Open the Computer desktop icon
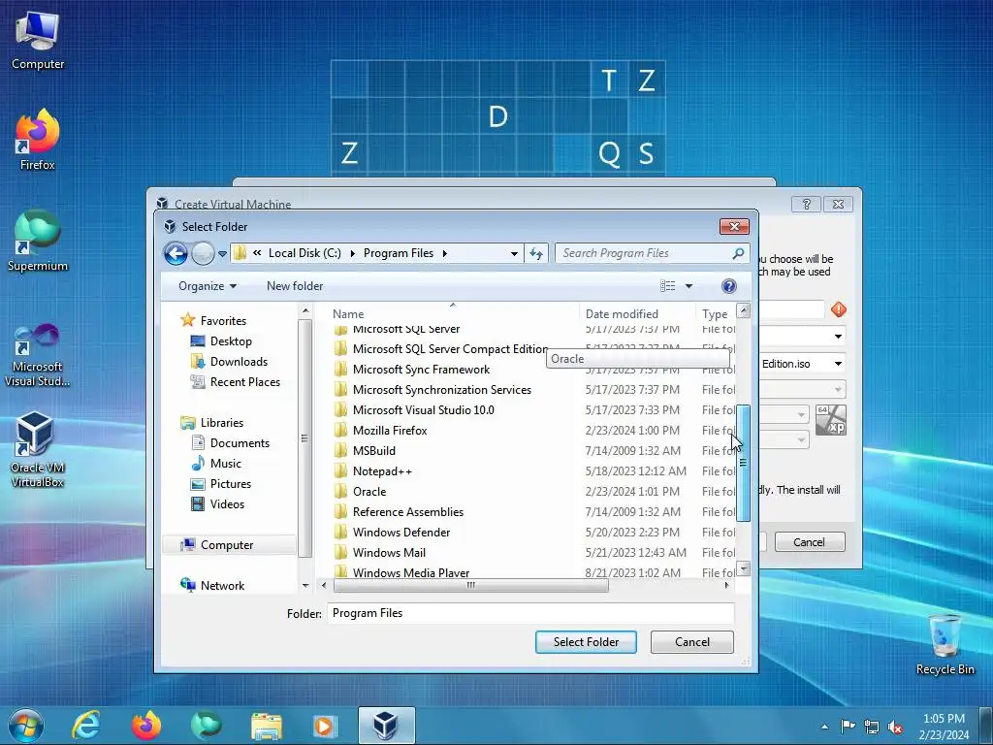Viewport: 993px width, 745px height. 38,41
